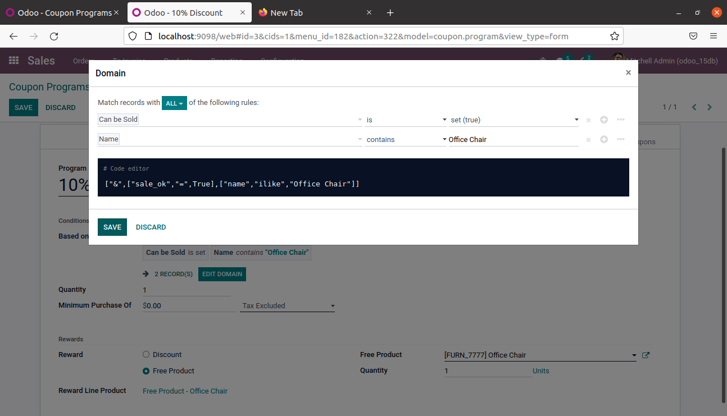Open Free Product external link

pyautogui.click(x=646, y=355)
